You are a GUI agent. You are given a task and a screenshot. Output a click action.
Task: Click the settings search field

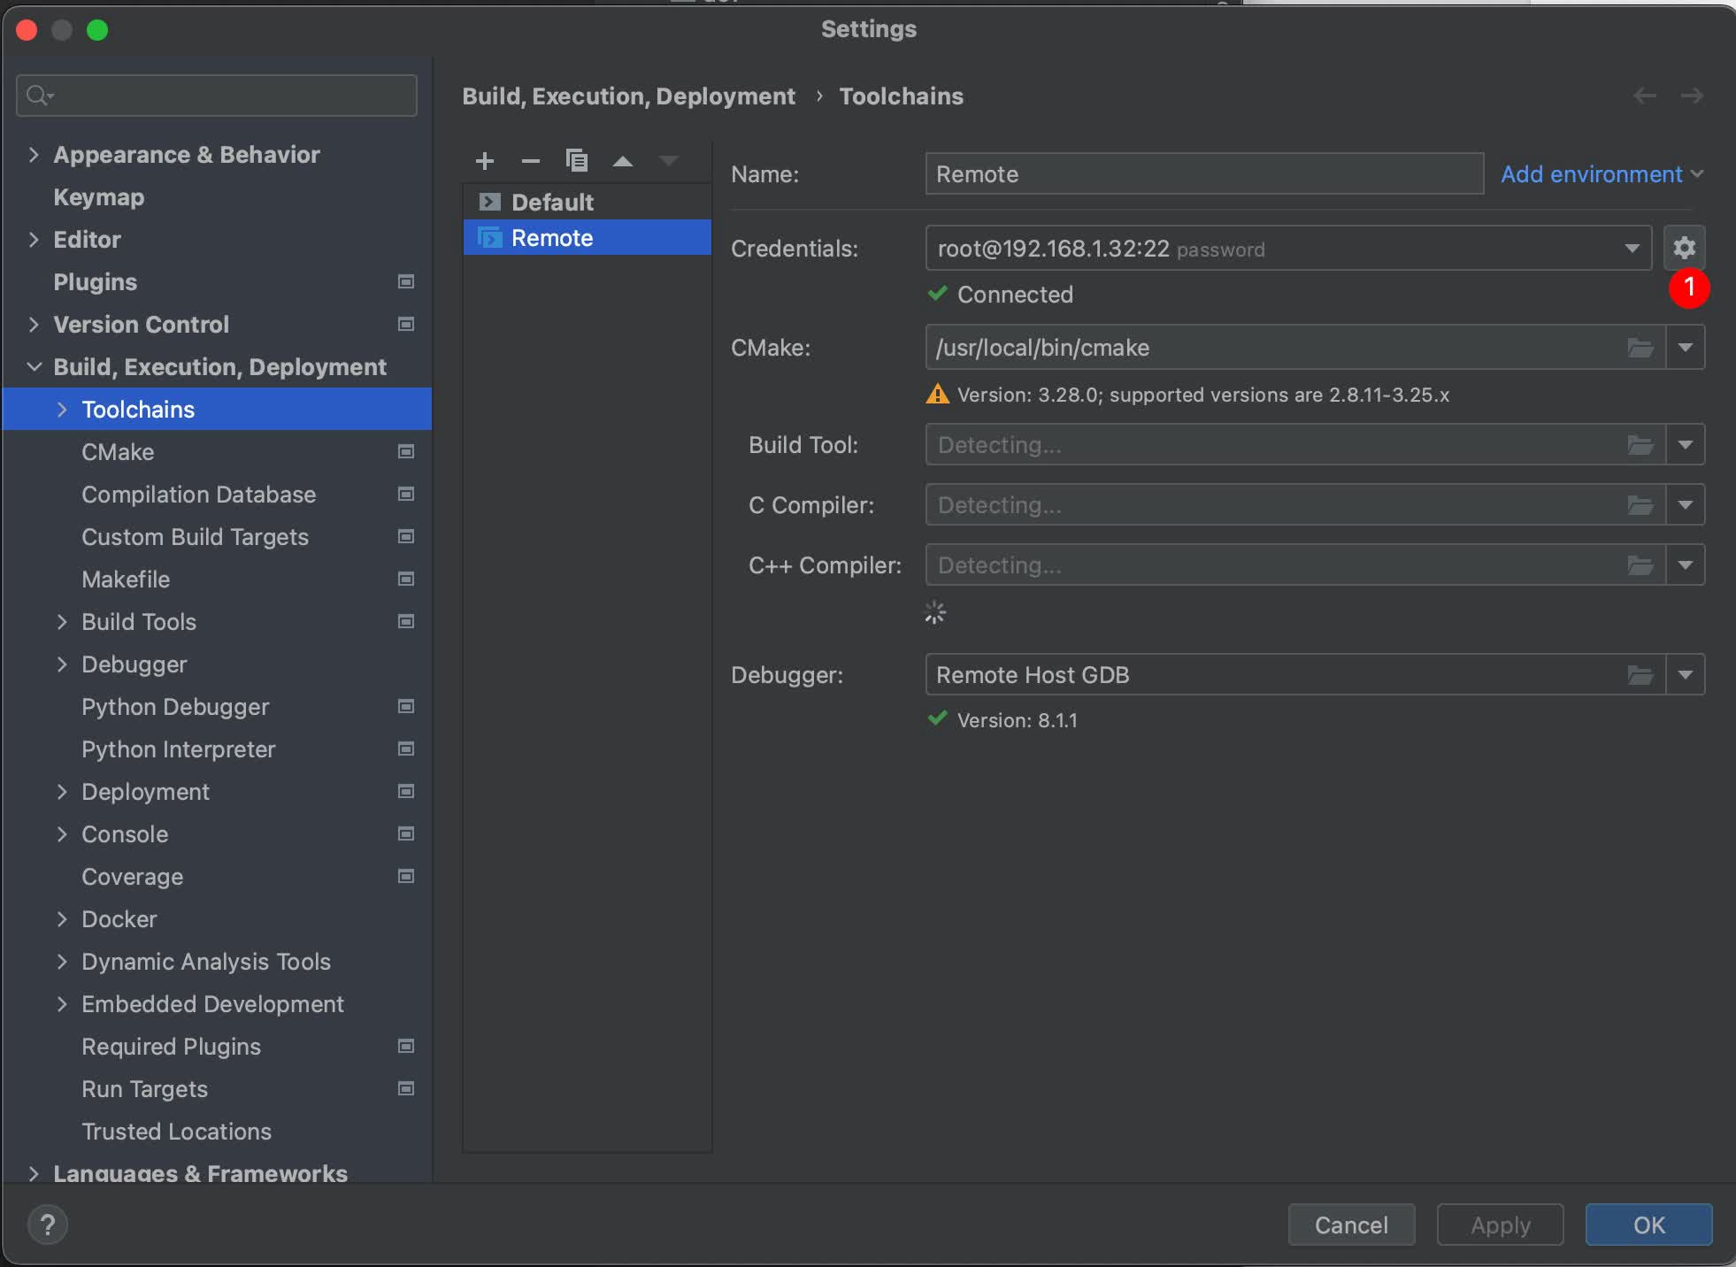pyautogui.click(x=217, y=96)
